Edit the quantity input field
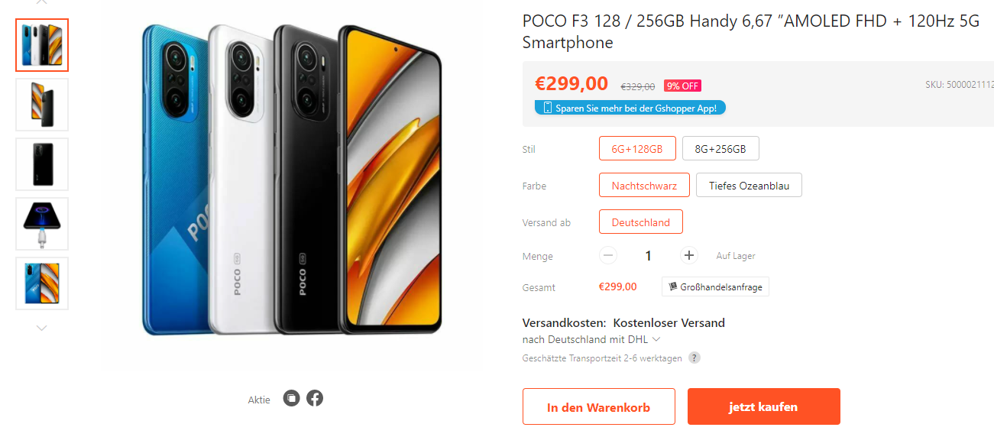Image resolution: width=994 pixels, height=437 pixels. click(x=649, y=255)
